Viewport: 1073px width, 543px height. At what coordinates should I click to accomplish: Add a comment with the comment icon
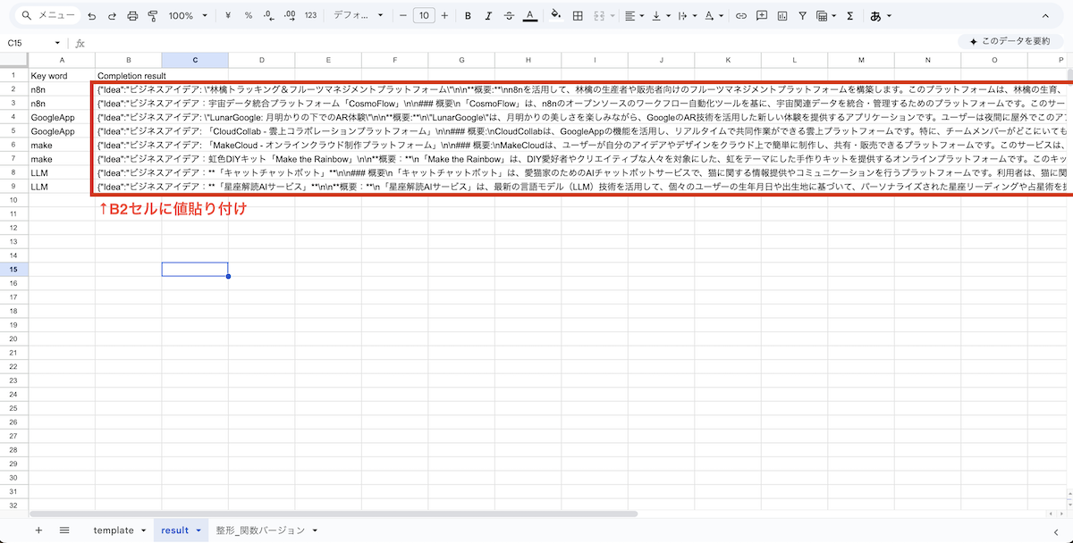tap(761, 16)
